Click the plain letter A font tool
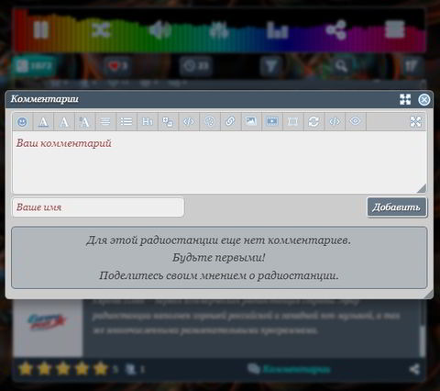Screen dimensions: 440x391 tap(64, 122)
